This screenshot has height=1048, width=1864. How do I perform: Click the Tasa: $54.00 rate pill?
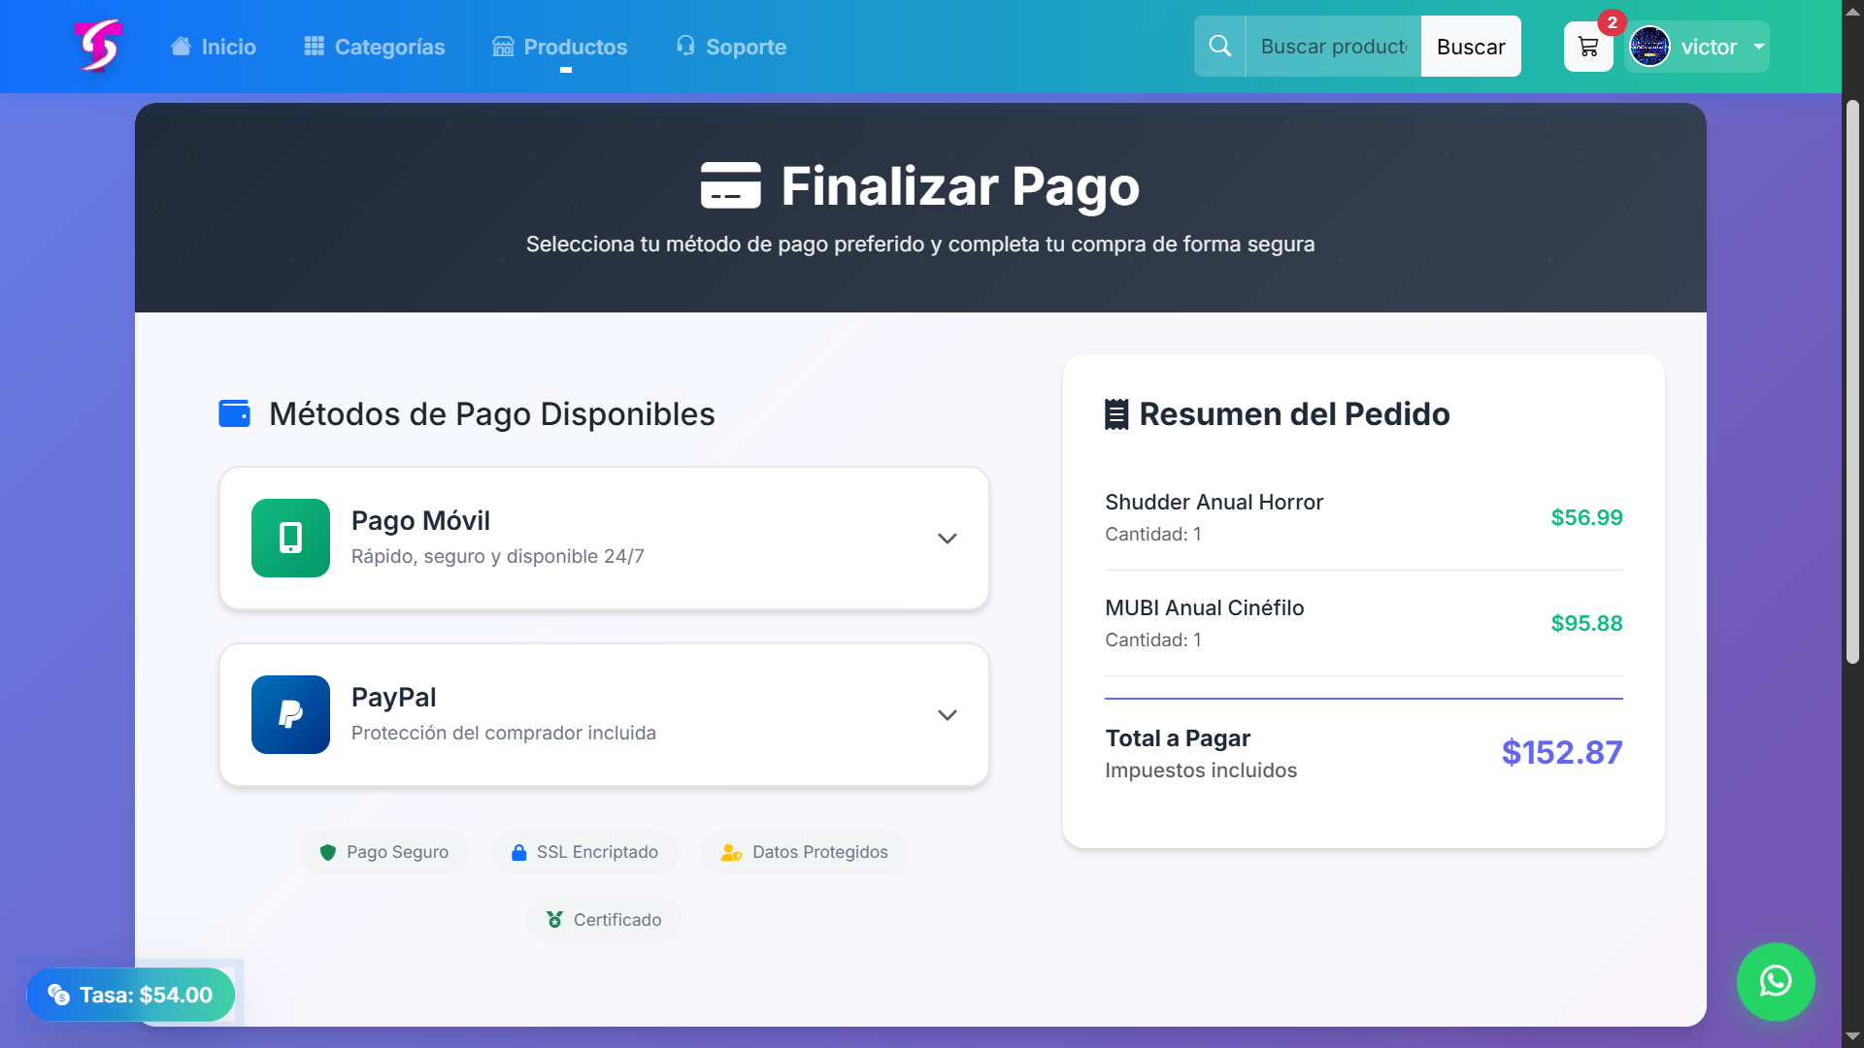click(130, 995)
